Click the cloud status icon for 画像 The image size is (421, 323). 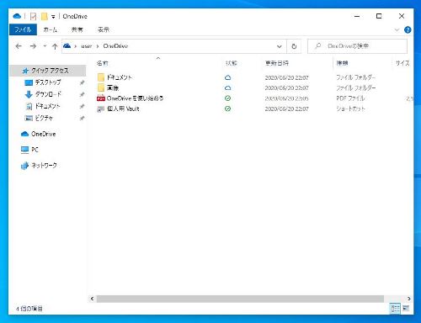coord(228,88)
